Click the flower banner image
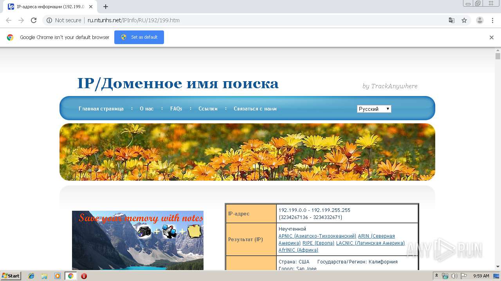This screenshot has height=281, width=501. pos(247,152)
